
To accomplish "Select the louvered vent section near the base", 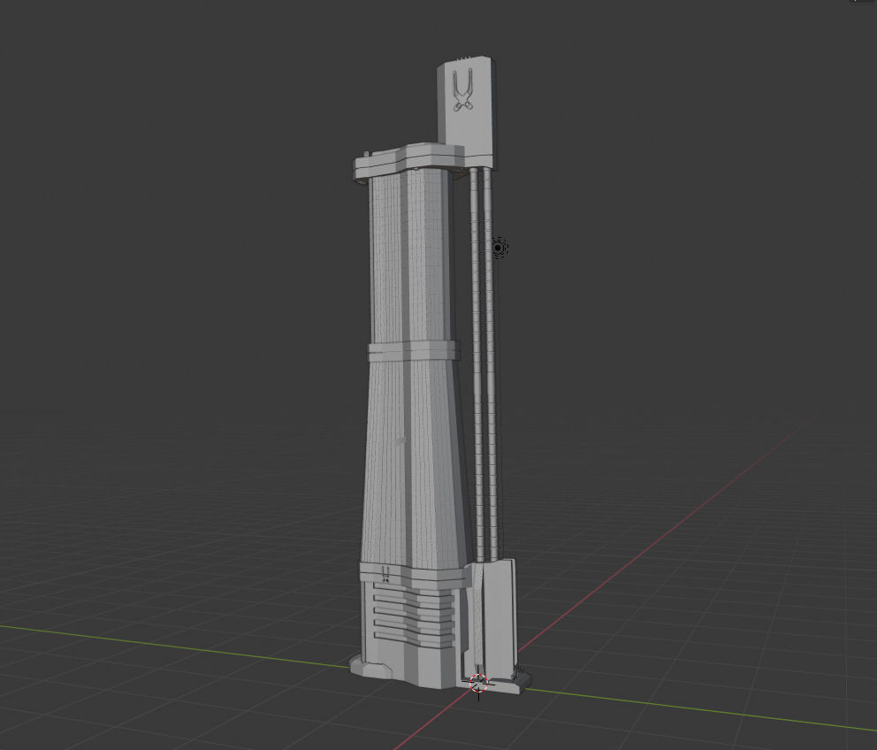I will pyautogui.click(x=414, y=616).
